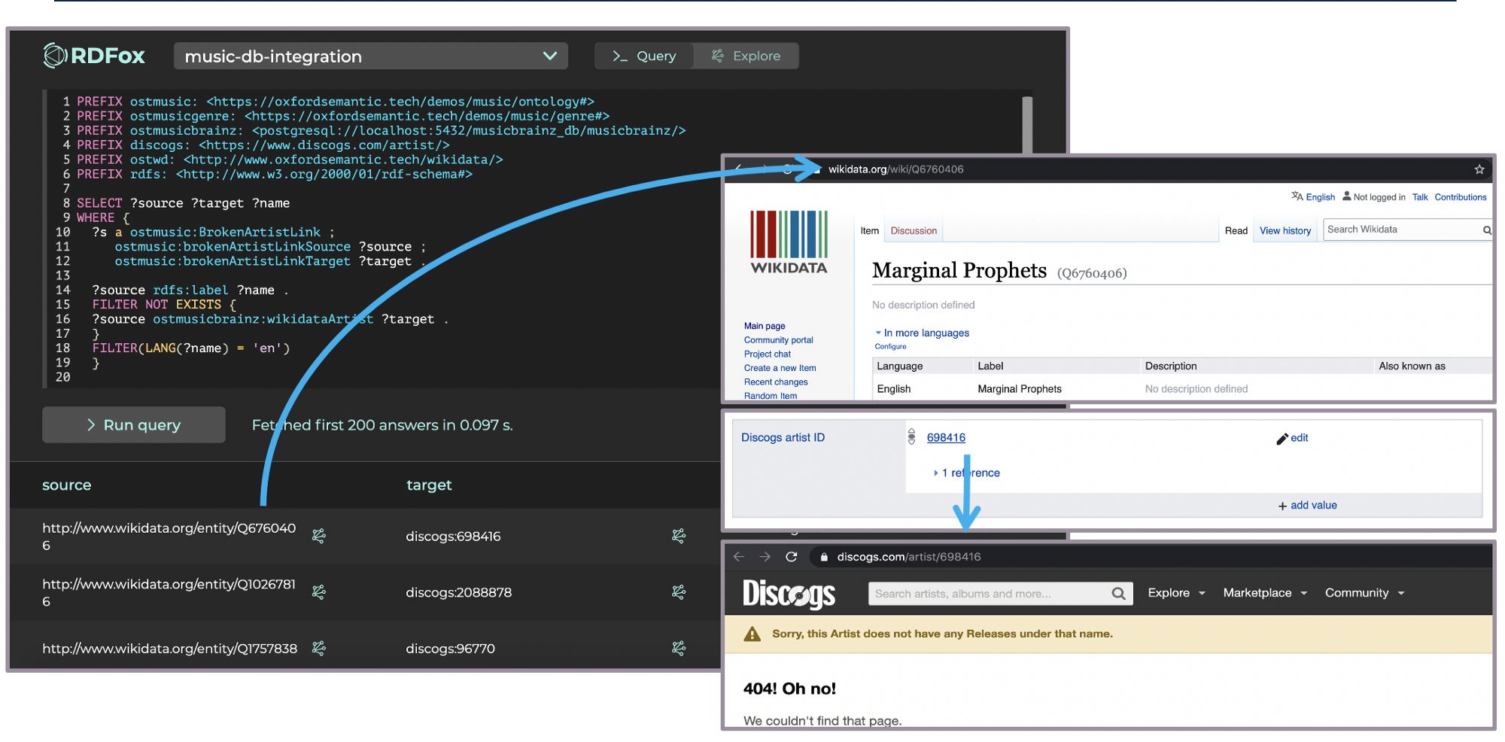Open the Wikidata logo home link
Viewport: 1505px width, 742px height.
789,242
